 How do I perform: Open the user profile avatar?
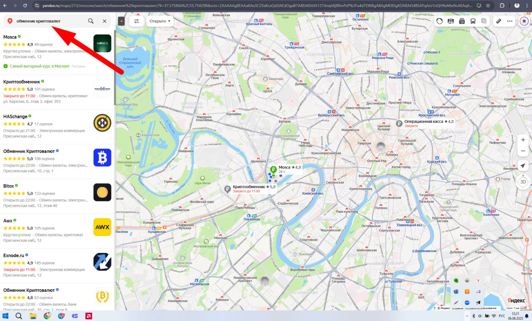[524, 21]
